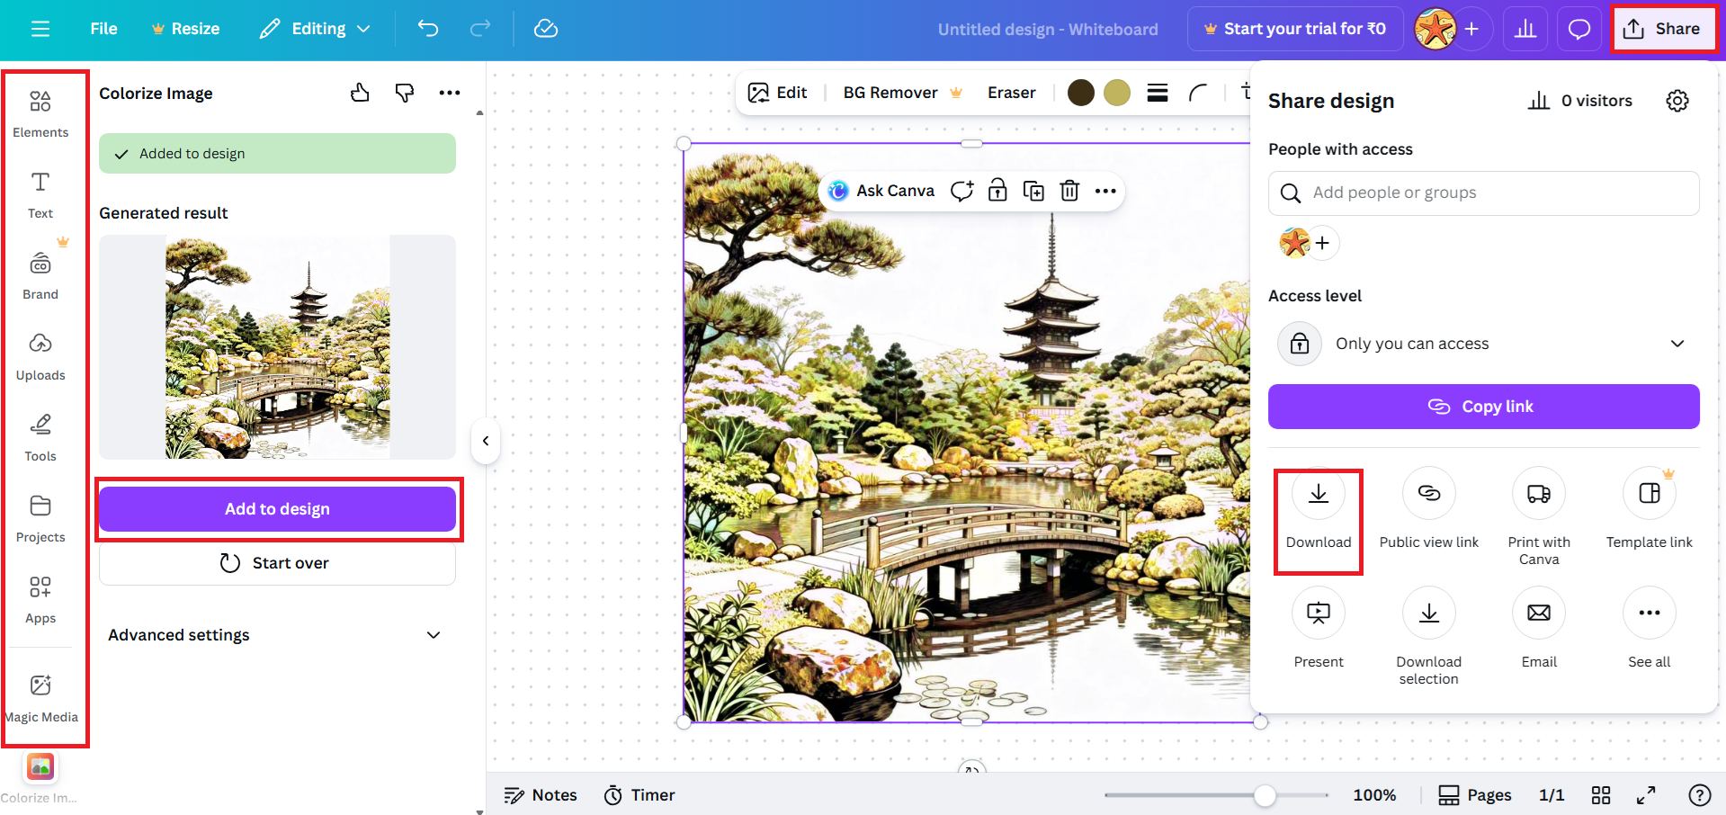
Task: Select the Eraser tool
Action: (x=1011, y=92)
